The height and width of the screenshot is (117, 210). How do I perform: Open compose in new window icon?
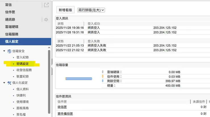pyautogui.click(x=47, y=5)
